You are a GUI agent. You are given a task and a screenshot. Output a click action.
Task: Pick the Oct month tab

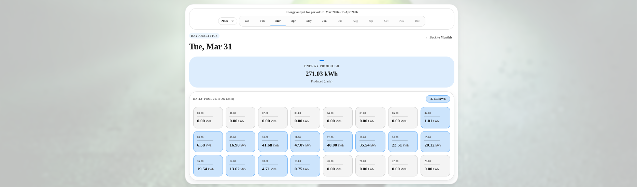click(386, 21)
